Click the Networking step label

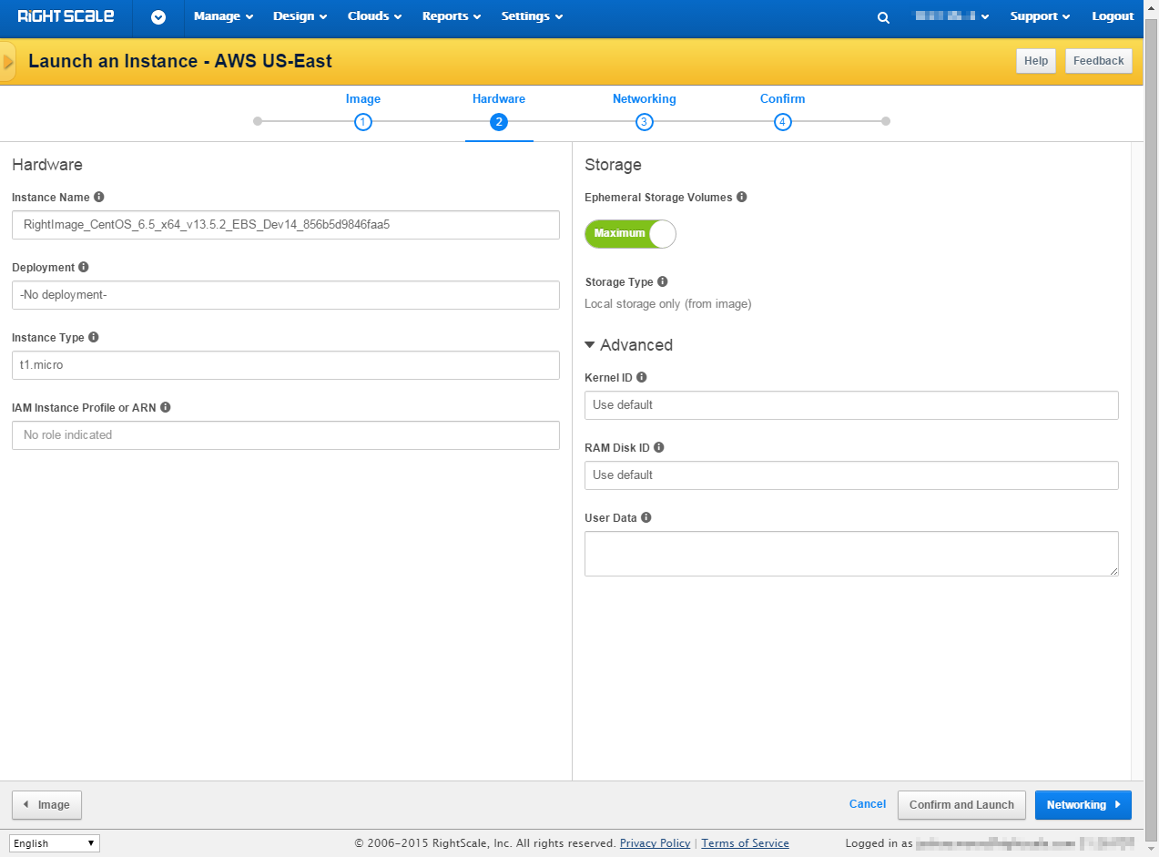pos(645,99)
